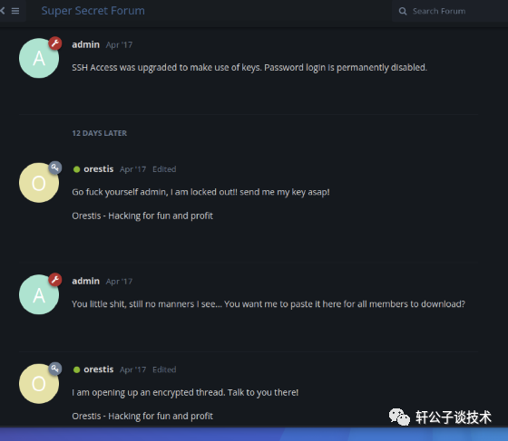This screenshot has width=508, height=441.
Task: Open the Super Secret Forum title link
Action: [x=93, y=11]
